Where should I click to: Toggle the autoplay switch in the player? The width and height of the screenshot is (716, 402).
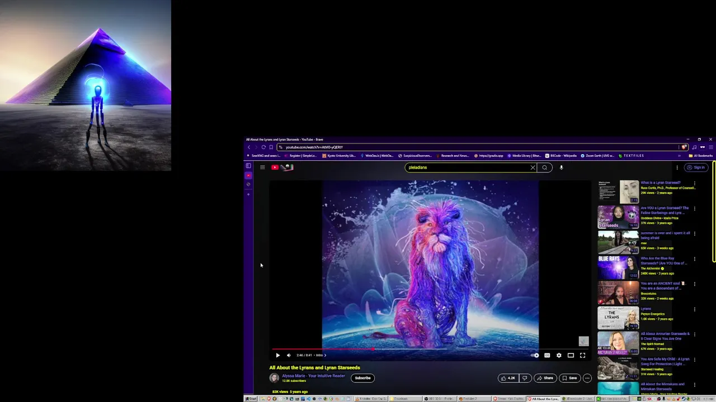point(535,355)
